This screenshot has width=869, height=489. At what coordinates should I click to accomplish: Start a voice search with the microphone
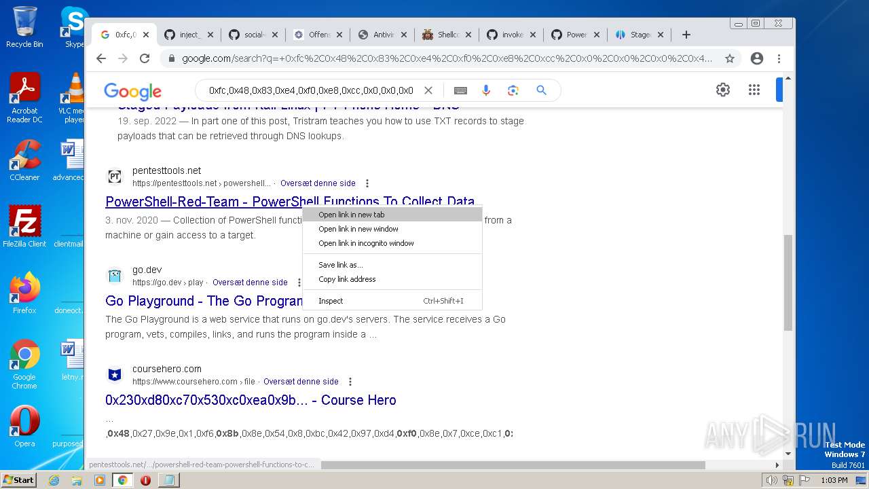[x=486, y=90]
